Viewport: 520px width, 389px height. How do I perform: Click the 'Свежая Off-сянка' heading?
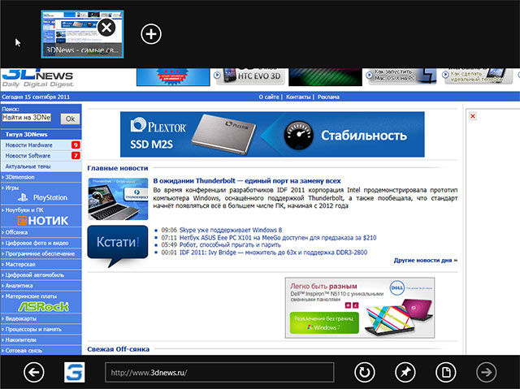[x=118, y=349]
